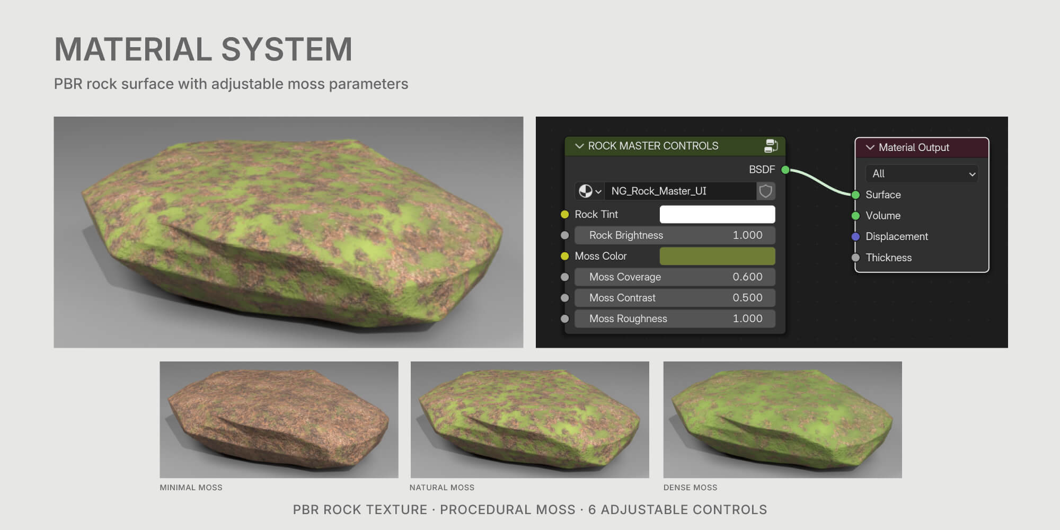Select the Dense Moss rock thumbnail

pos(783,420)
